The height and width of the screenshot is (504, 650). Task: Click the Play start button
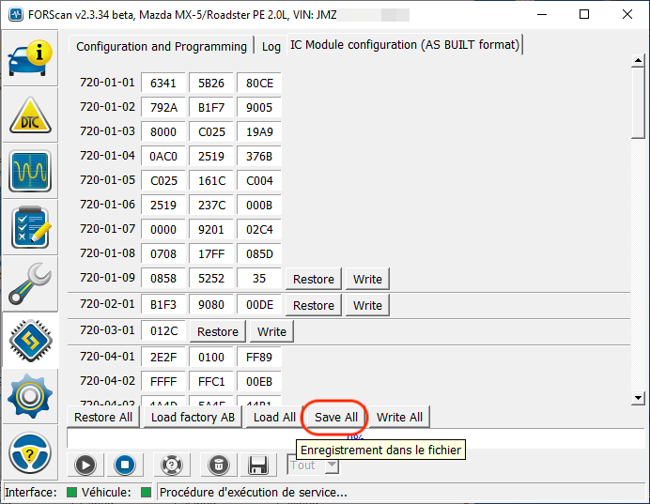[85, 465]
